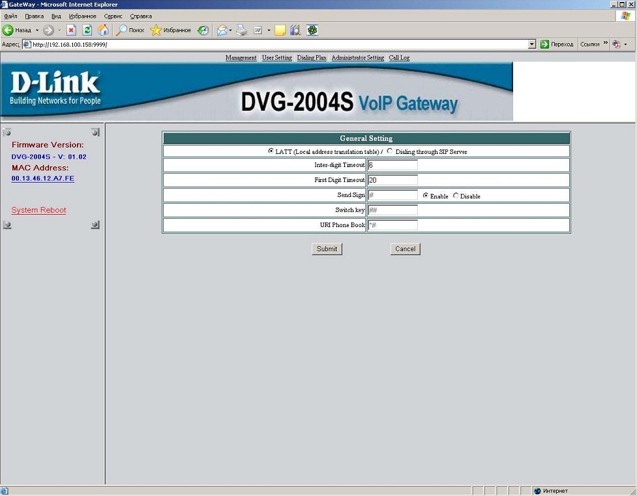Open the Dialing Plan page

(312, 58)
